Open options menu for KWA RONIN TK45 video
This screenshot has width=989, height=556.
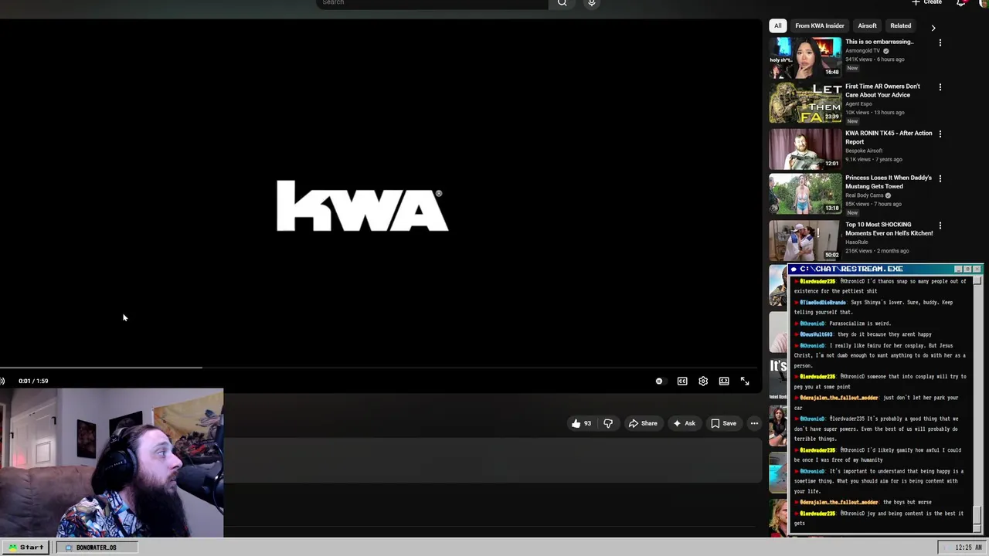pyautogui.click(x=940, y=134)
